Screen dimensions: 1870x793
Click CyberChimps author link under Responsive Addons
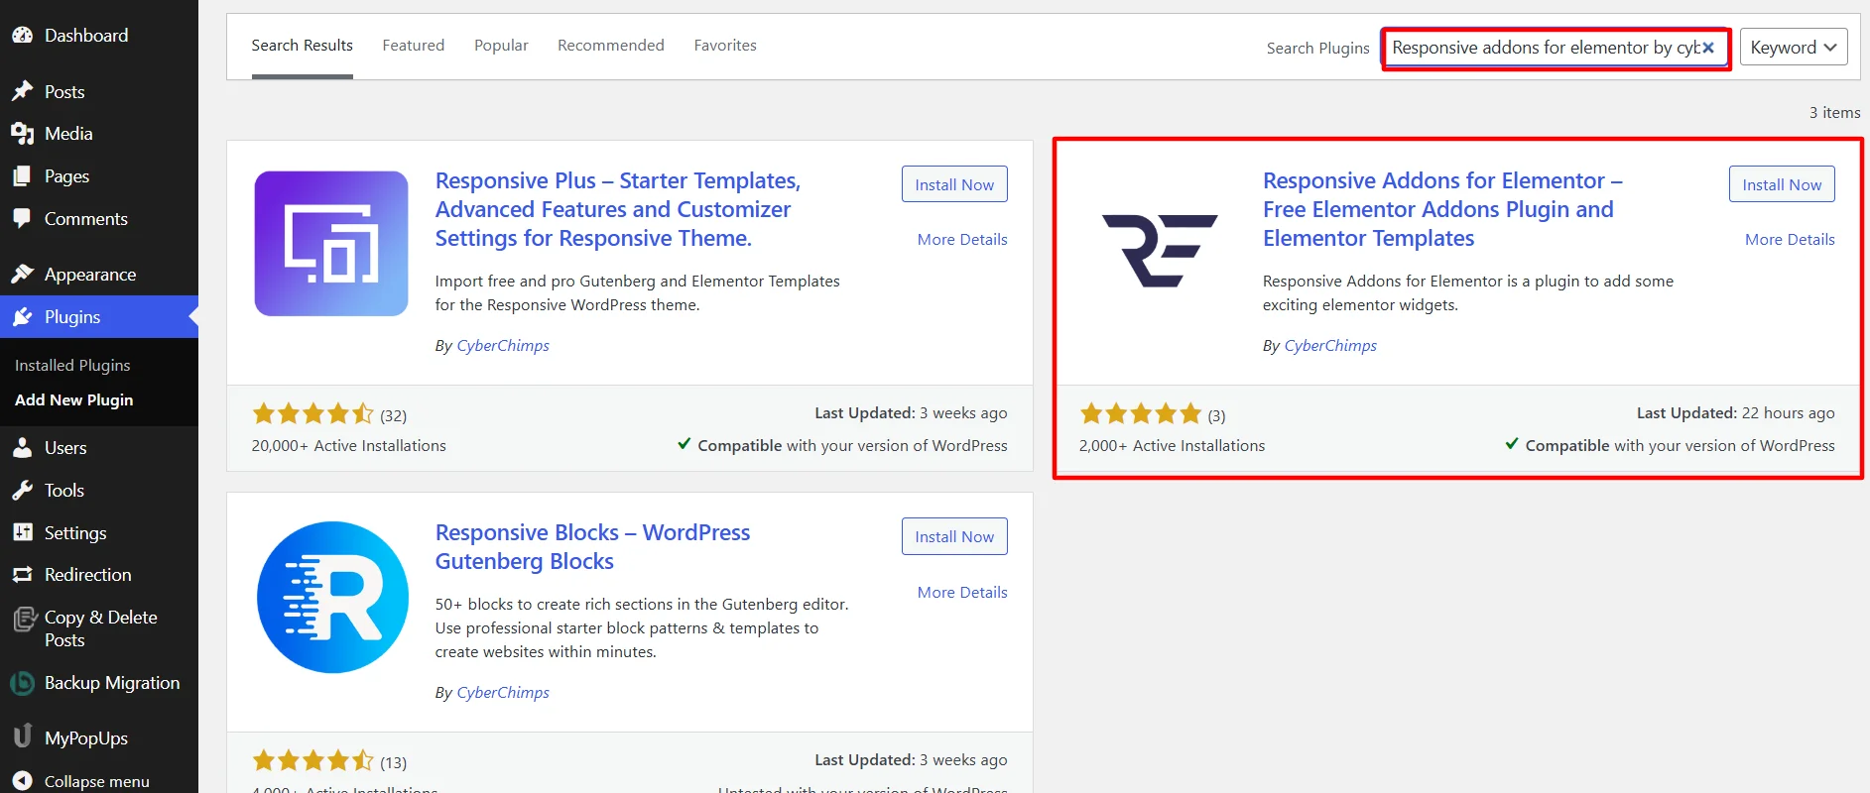click(1330, 345)
